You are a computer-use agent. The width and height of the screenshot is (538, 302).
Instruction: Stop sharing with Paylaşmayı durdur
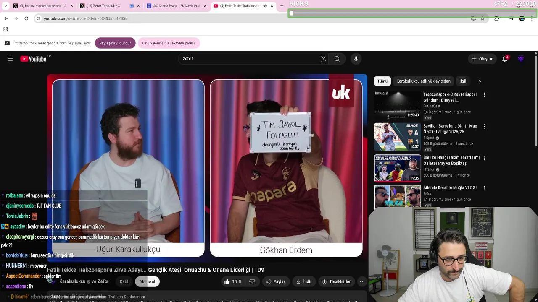click(115, 43)
